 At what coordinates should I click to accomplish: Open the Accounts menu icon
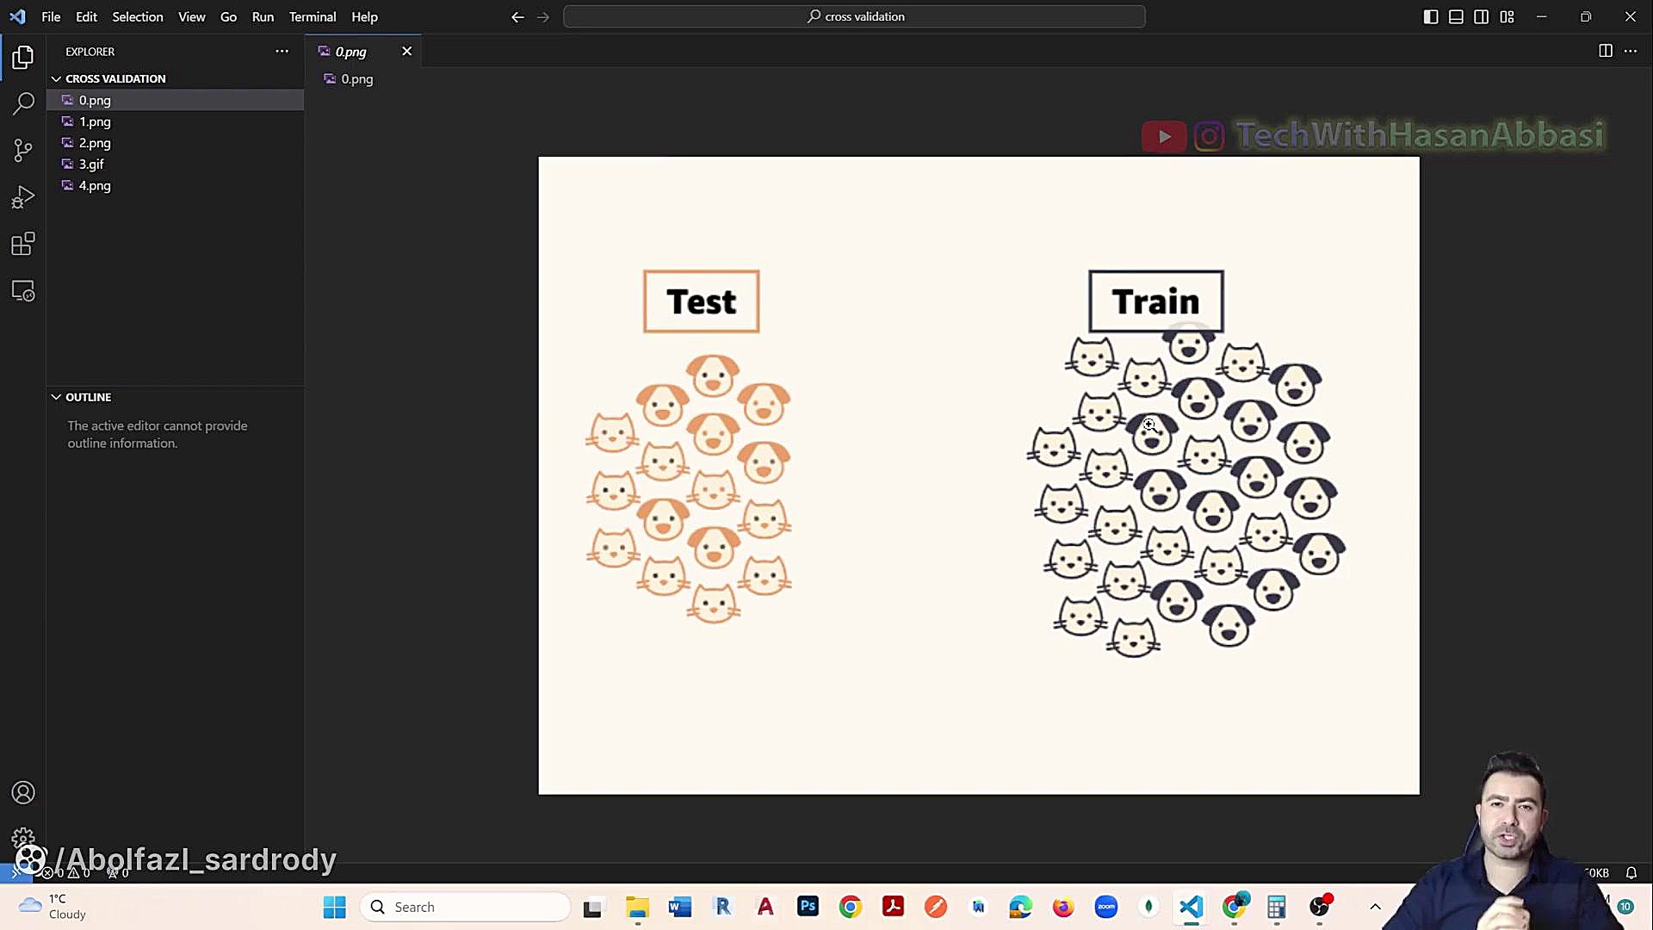(23, 792)
